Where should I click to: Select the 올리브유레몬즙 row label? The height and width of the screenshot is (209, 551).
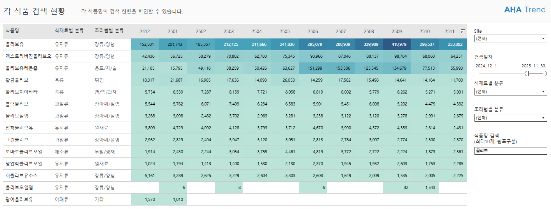click(x=22, y=68)
